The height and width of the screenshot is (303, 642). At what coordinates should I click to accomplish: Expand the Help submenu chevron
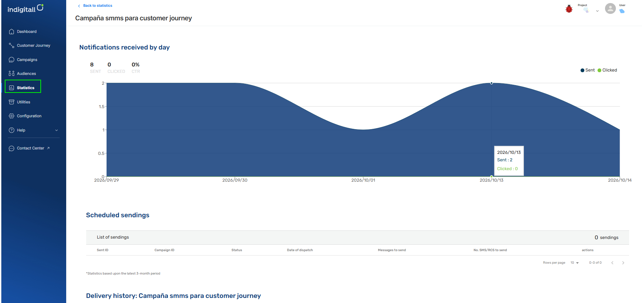[x=56, y=130]
